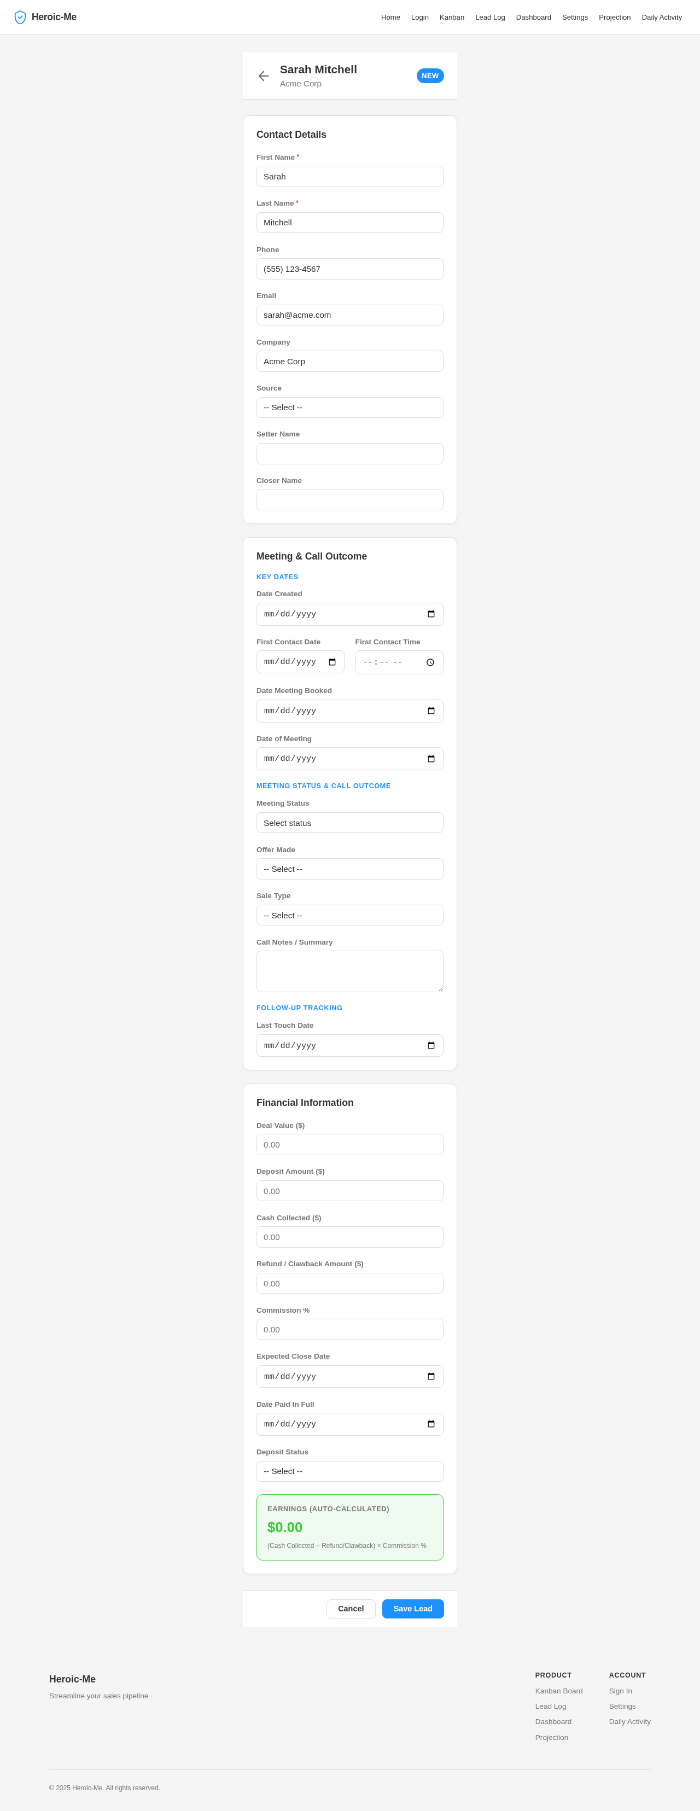Open clock picker for First Contact Time

[430, 662]
